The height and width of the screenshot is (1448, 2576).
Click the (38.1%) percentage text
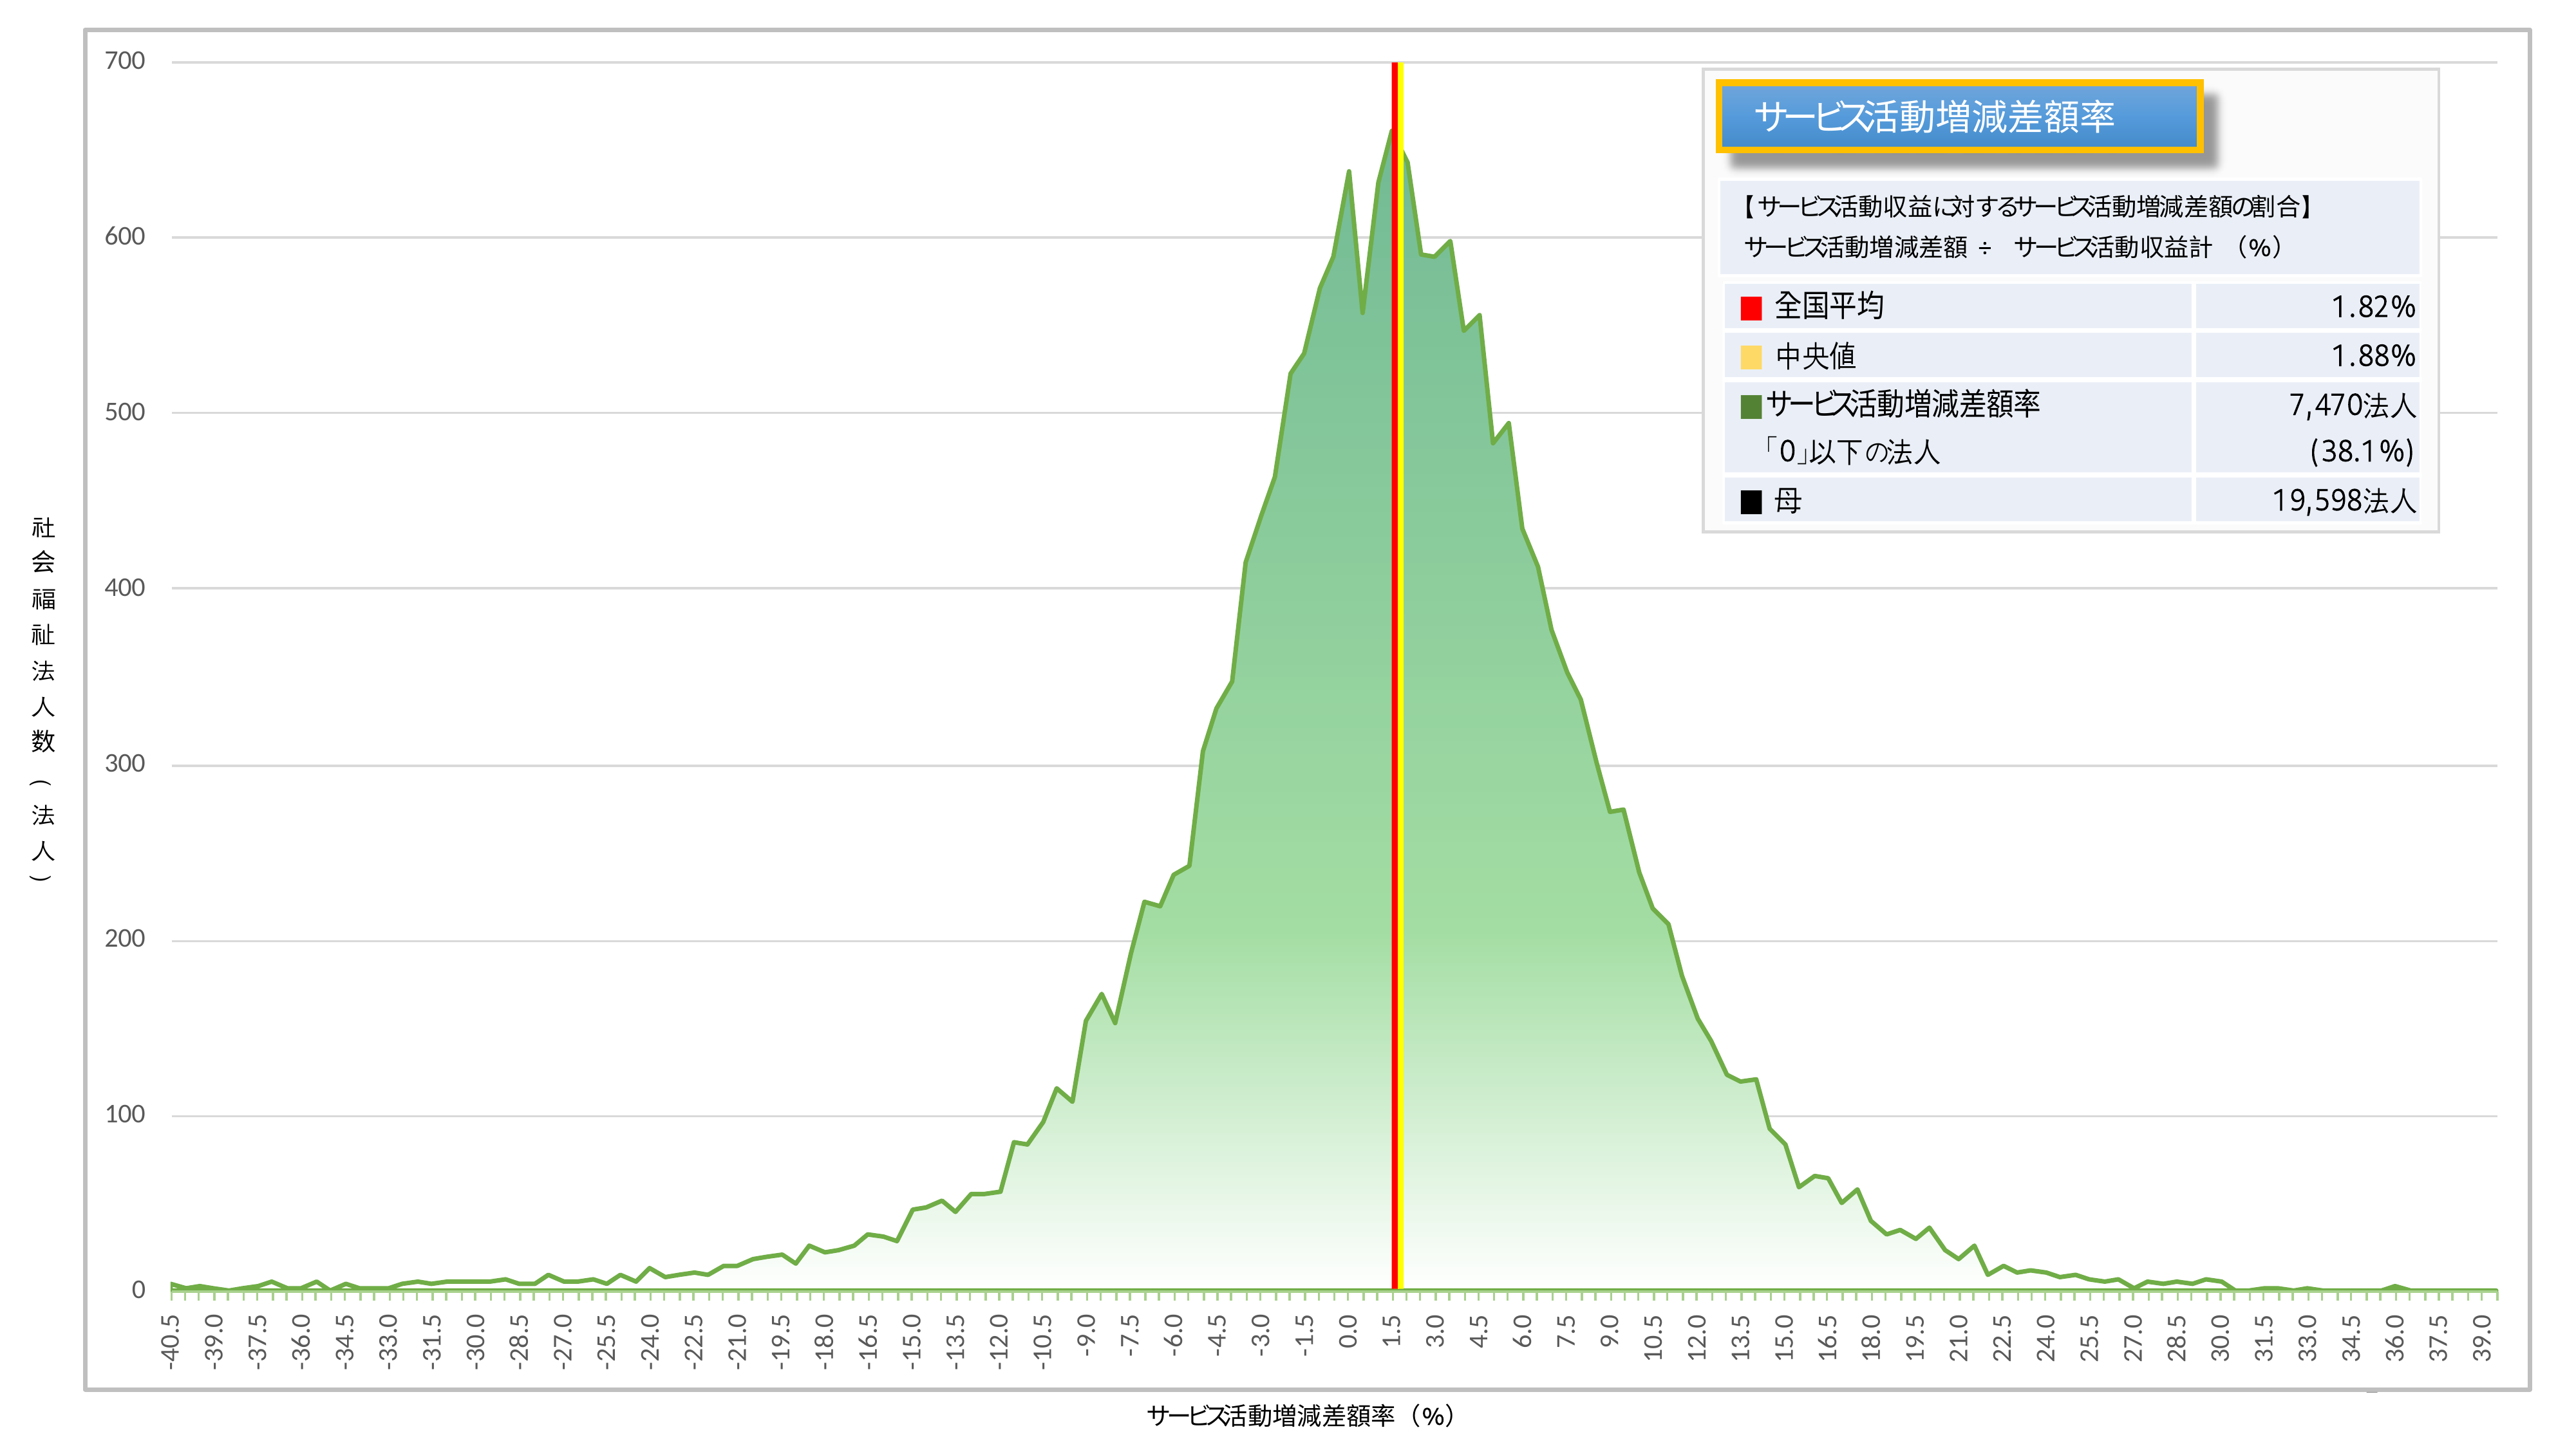pyautogui.click(x=2361, y=452)
